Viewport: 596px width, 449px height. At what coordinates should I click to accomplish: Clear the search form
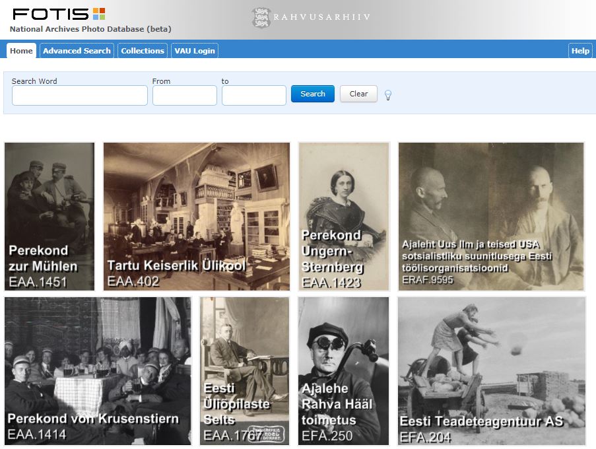pos(358,94)
